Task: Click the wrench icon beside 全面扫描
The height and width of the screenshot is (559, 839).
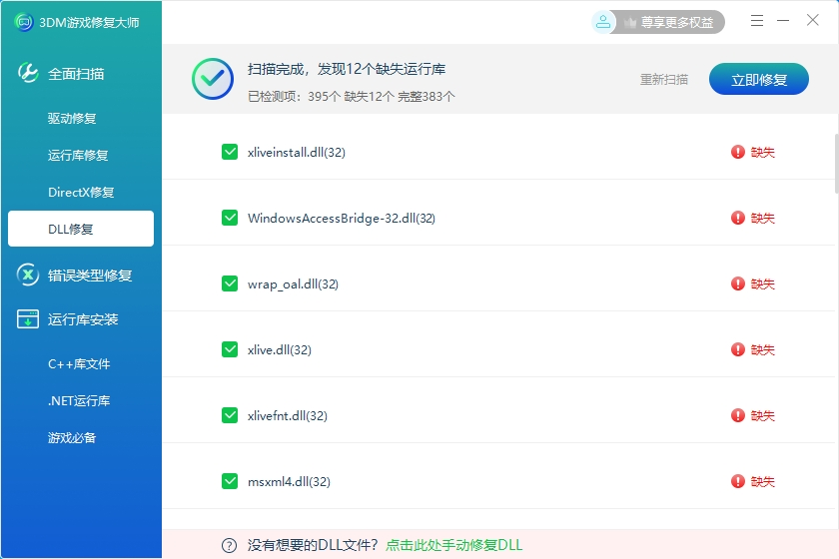Action: [28, 73]
